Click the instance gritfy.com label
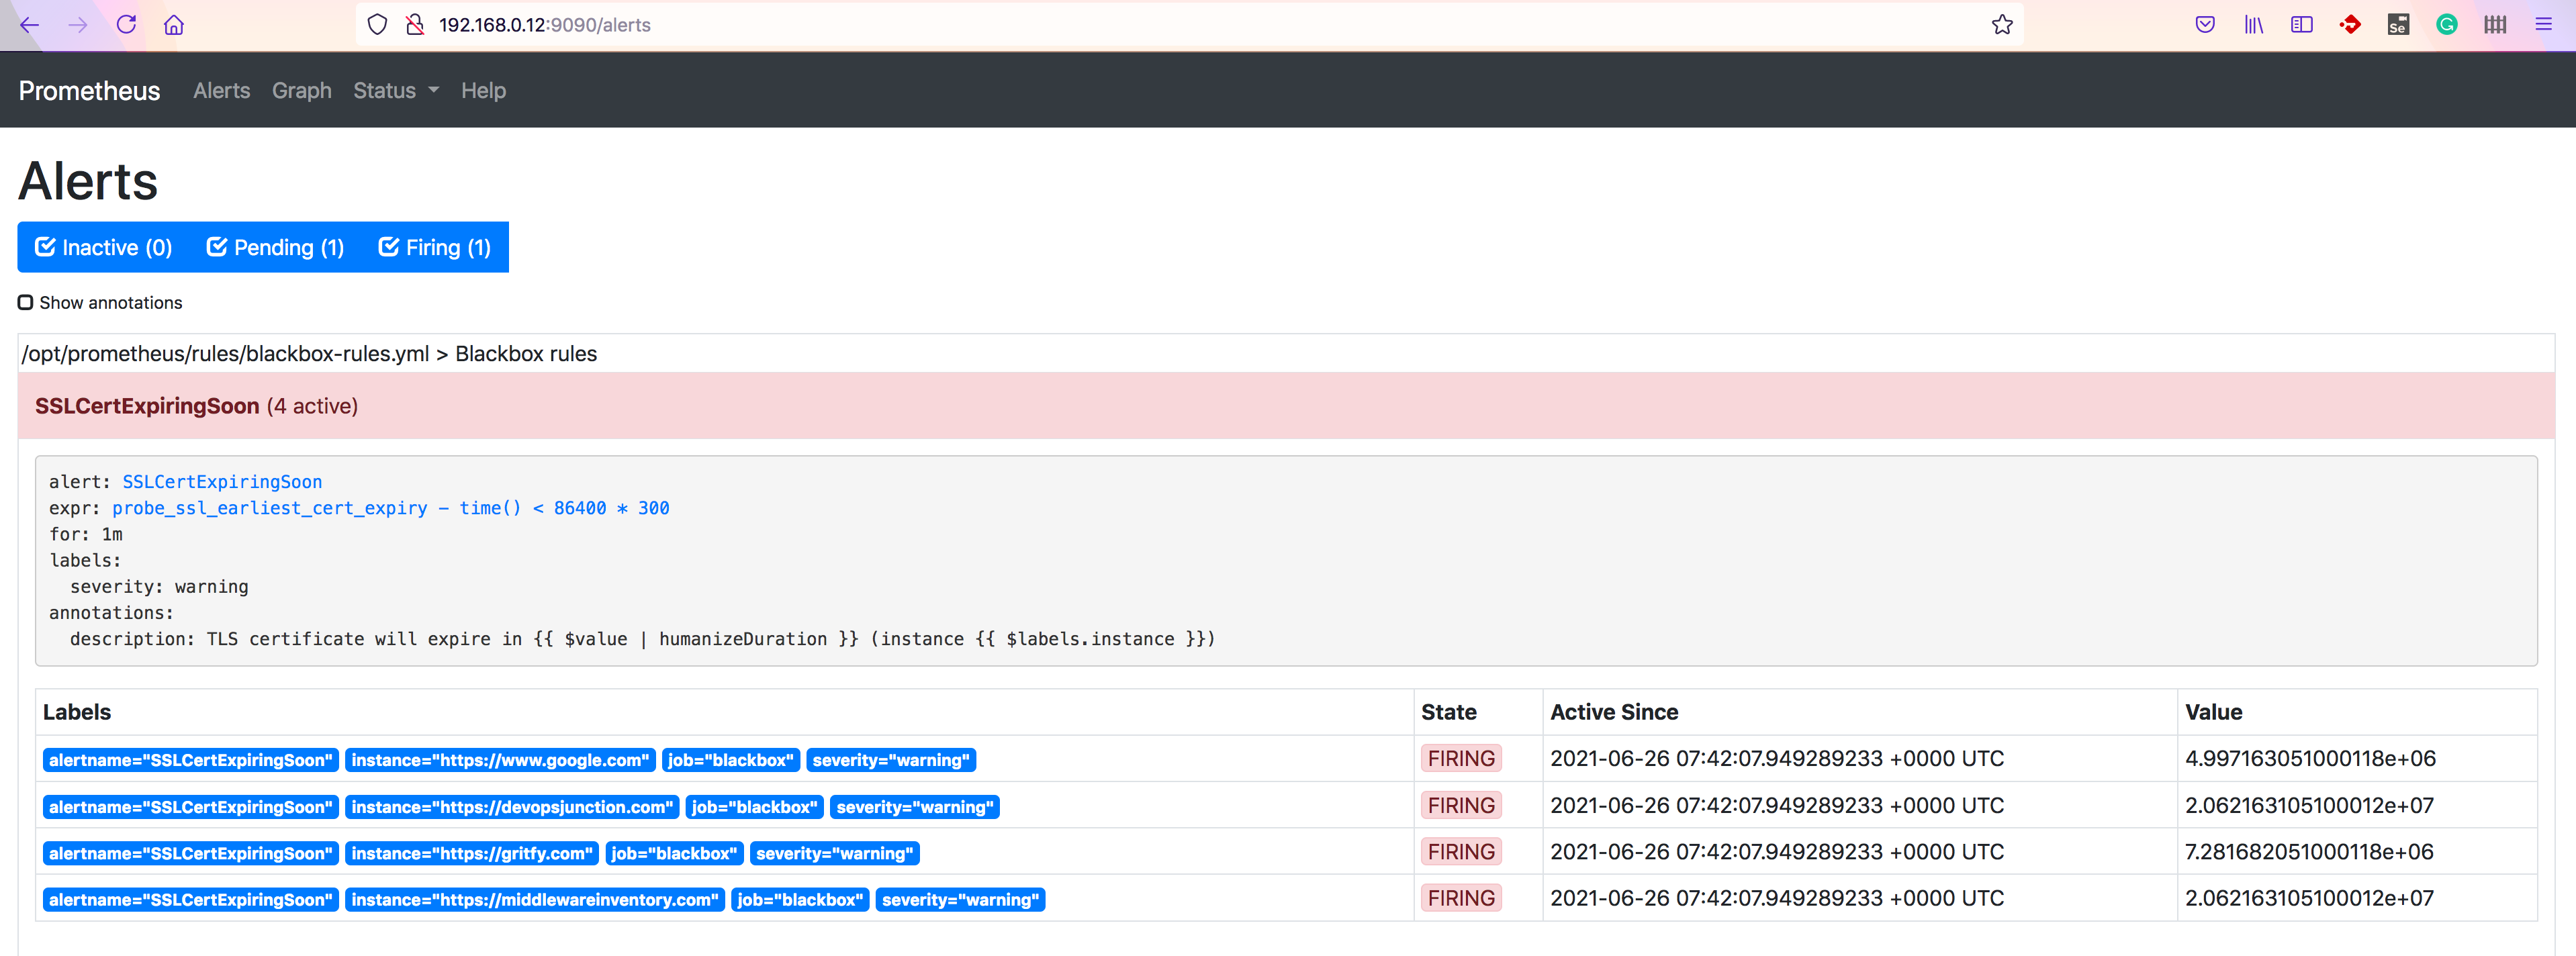This screenshot has height=956, width=2576. pyautogui.click(x=472, y=853)
